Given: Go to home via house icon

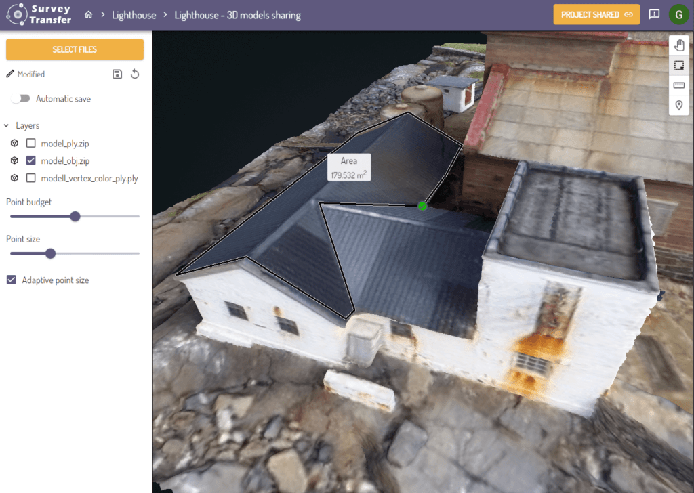Looking at the screenshot, I should 88,15.
